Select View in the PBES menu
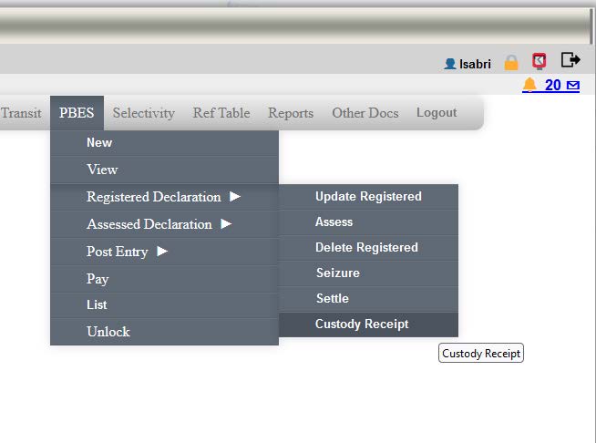 click(x=102, y=170)
